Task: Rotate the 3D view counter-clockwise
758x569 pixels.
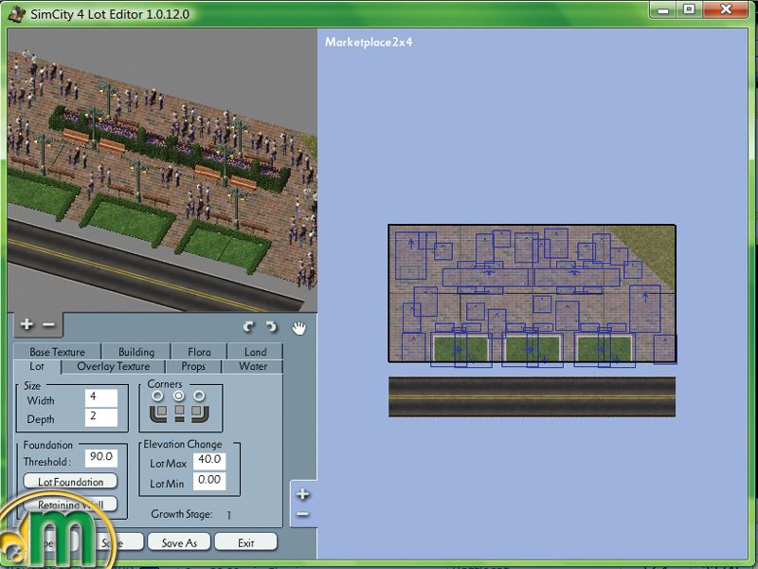Action: [x=272, y=327]
